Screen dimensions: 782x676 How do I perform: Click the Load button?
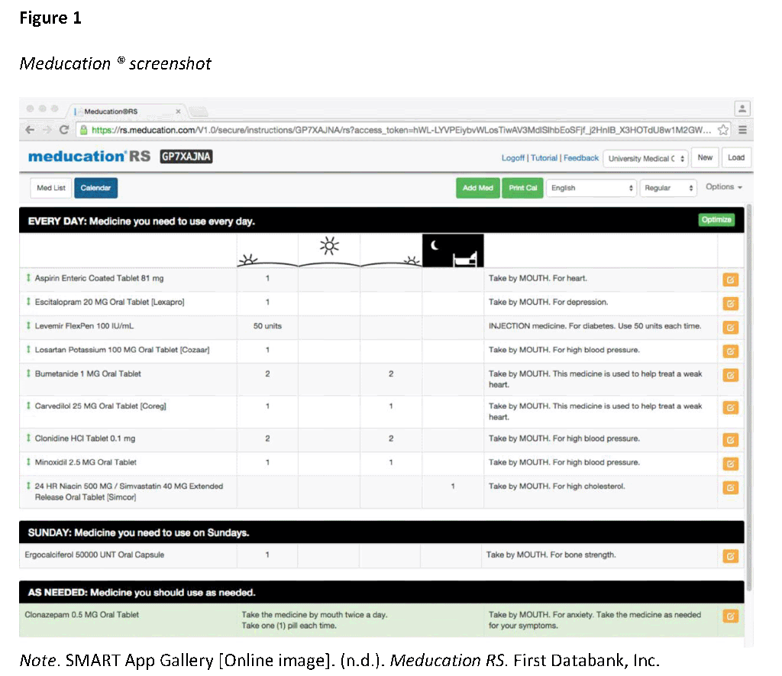click(x=736, y=157)
